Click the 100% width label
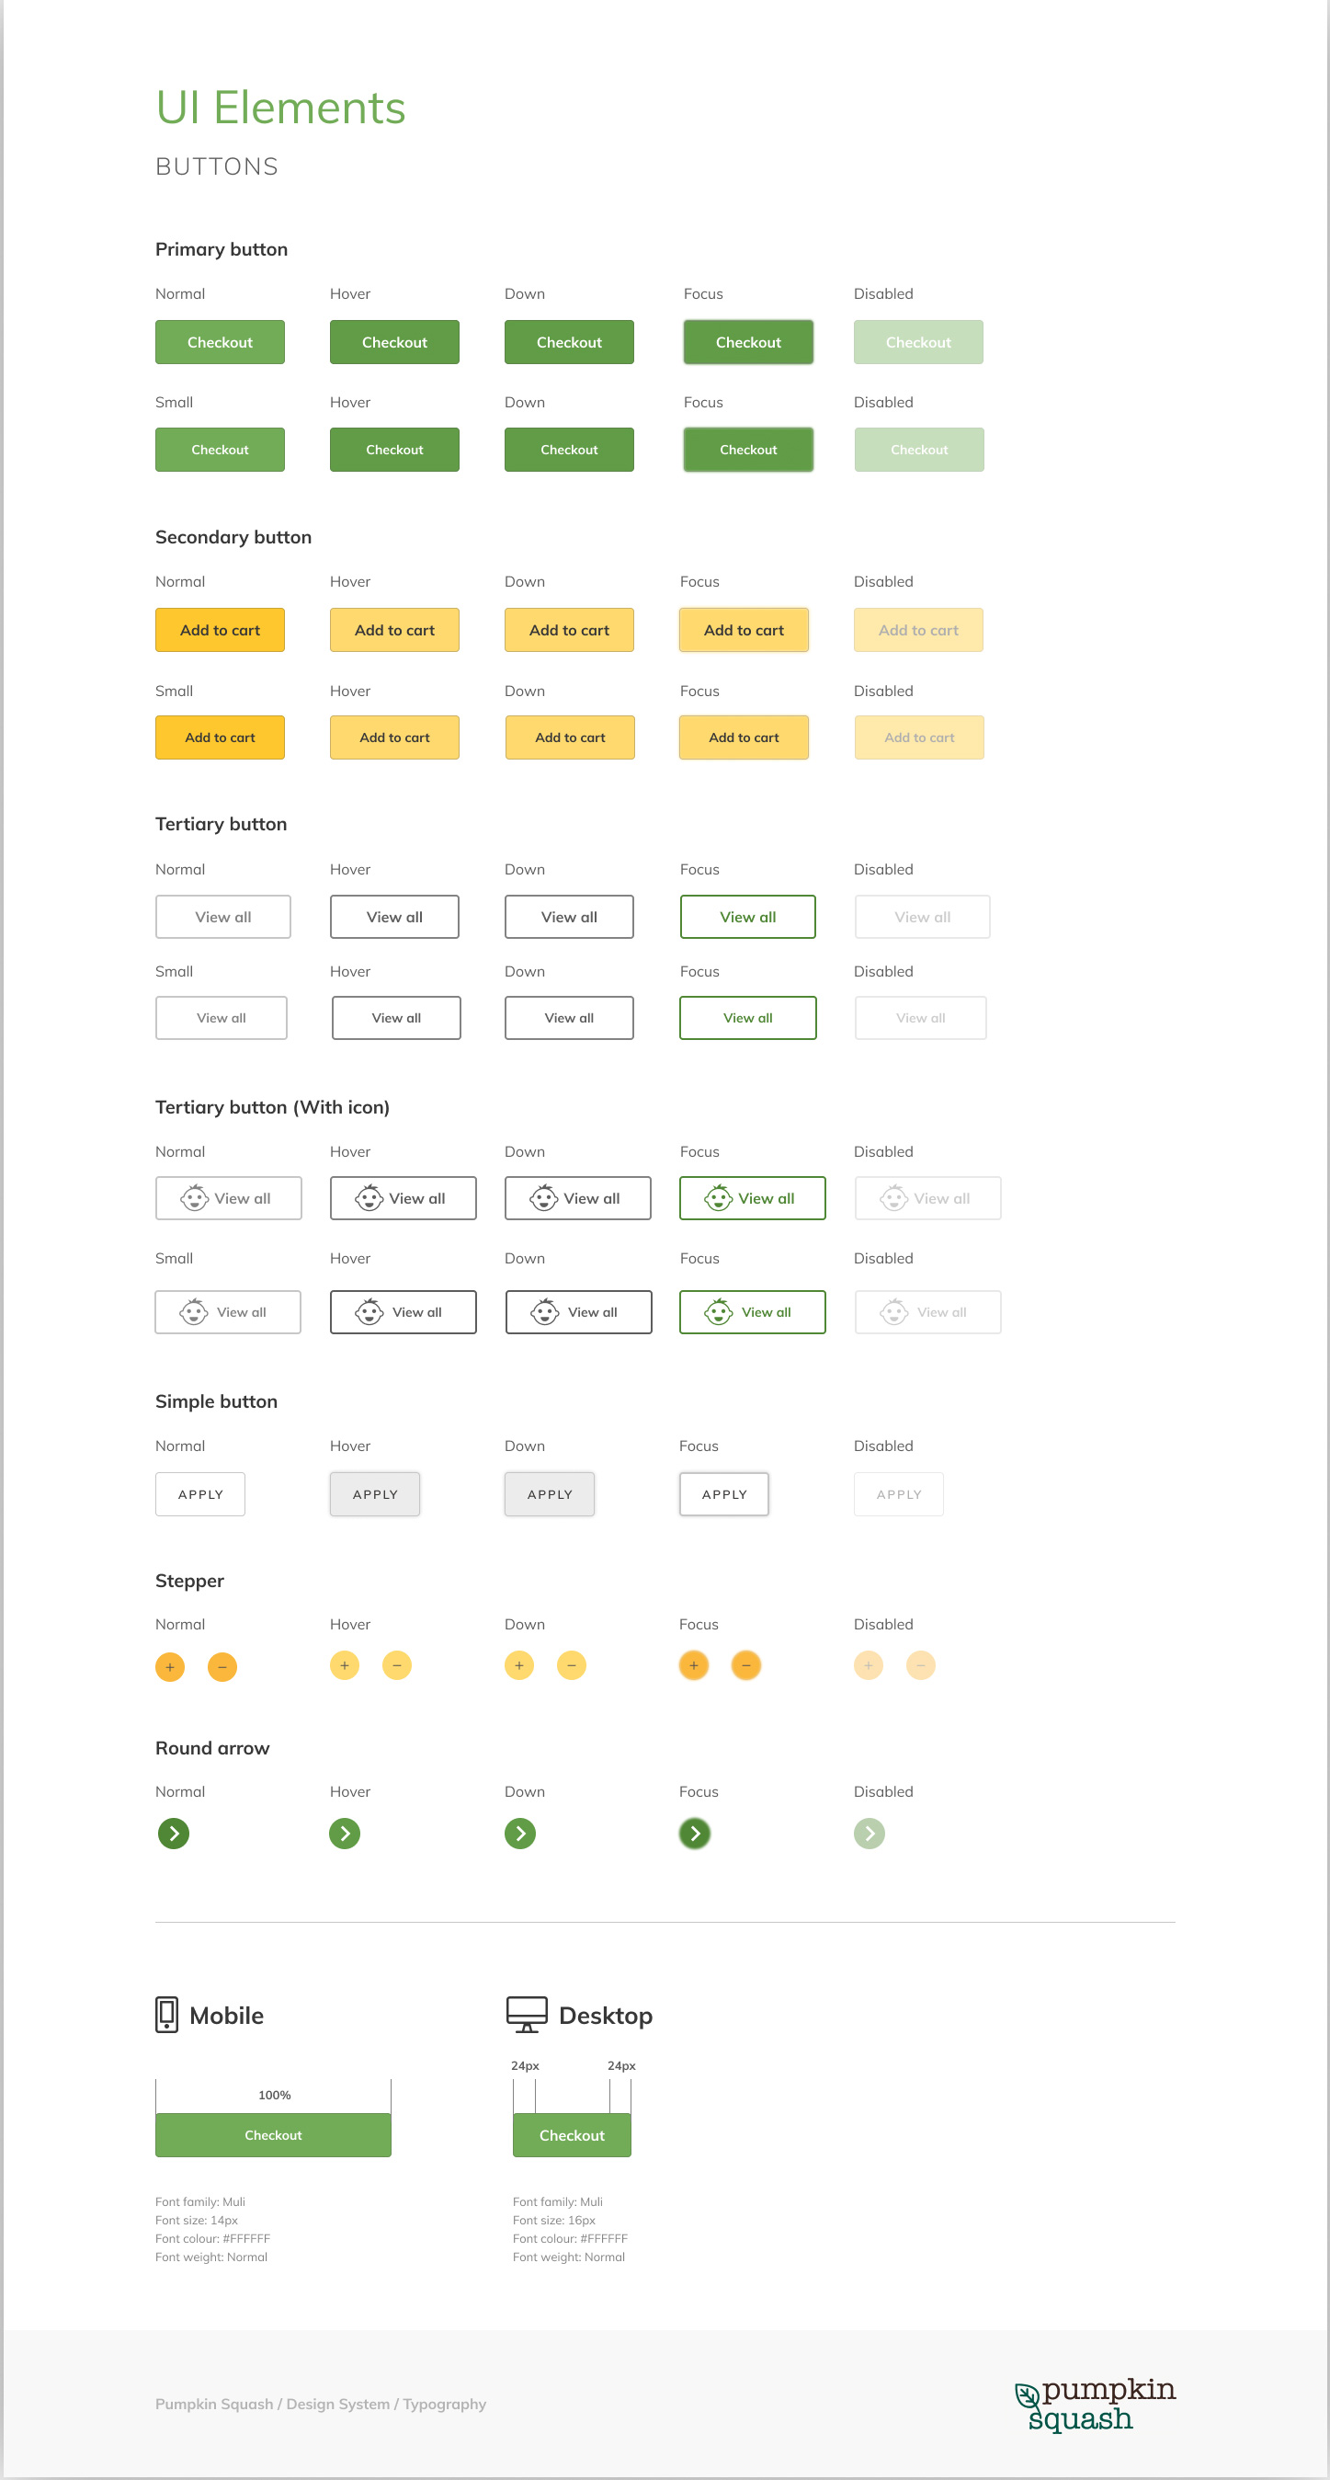 (274, 2095)
